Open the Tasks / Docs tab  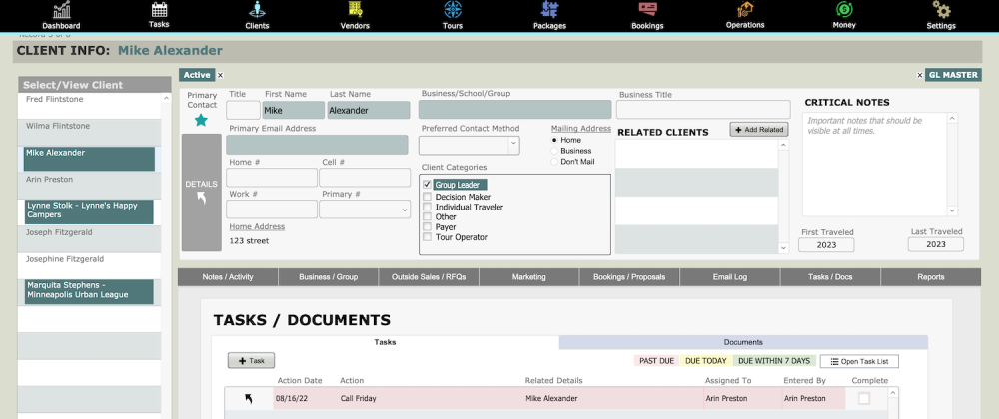830,277
